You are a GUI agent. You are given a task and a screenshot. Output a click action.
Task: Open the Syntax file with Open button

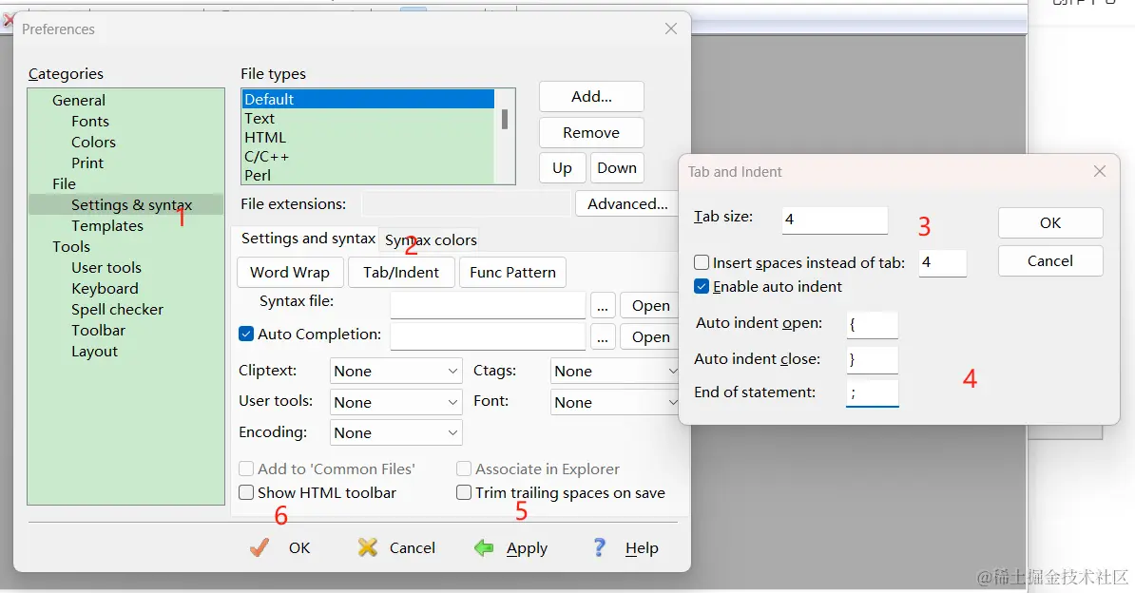(650, 306)
